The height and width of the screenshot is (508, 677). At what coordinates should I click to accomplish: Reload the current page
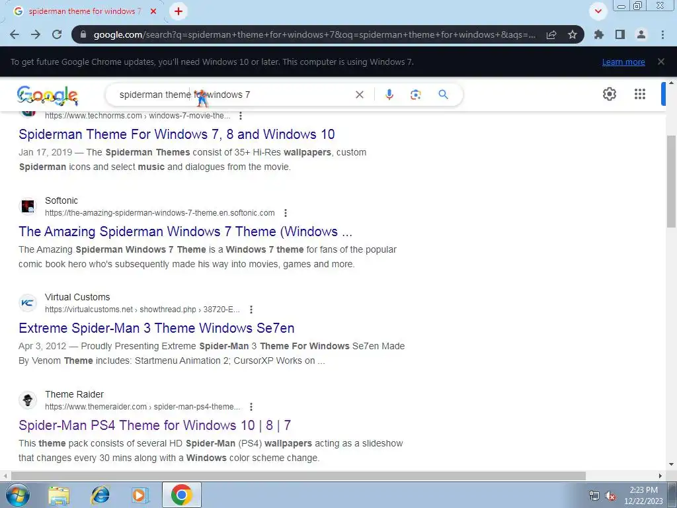pyautogui.click(x=57, y=34)
